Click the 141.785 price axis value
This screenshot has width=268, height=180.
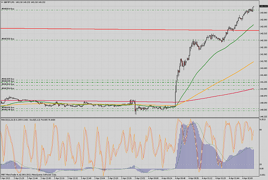(x=263, y=61)
